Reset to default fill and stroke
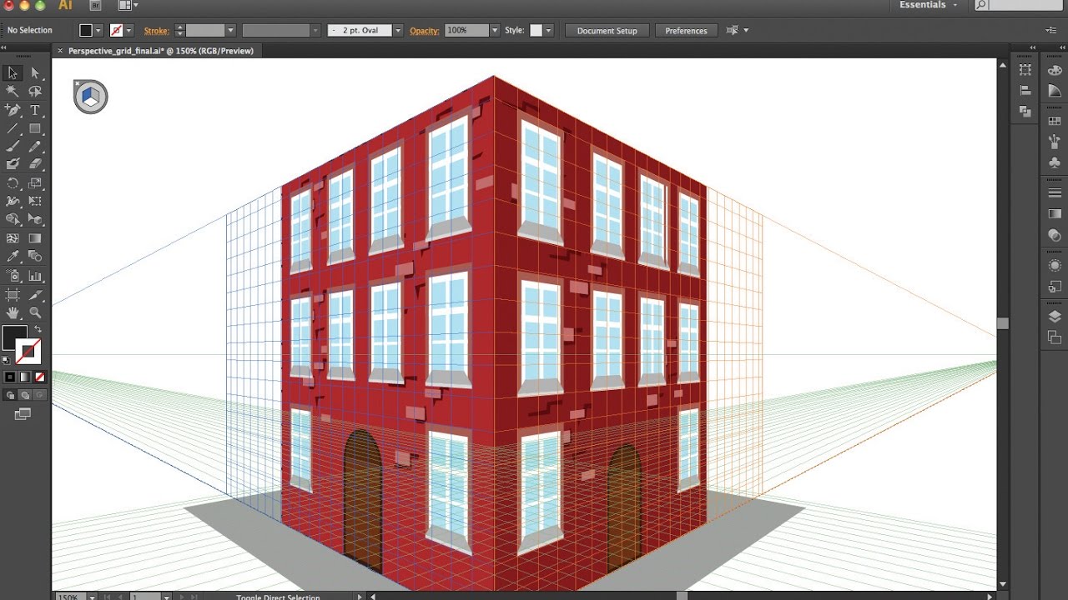Screen dimensions: 1068x600 tap(7, 361)
